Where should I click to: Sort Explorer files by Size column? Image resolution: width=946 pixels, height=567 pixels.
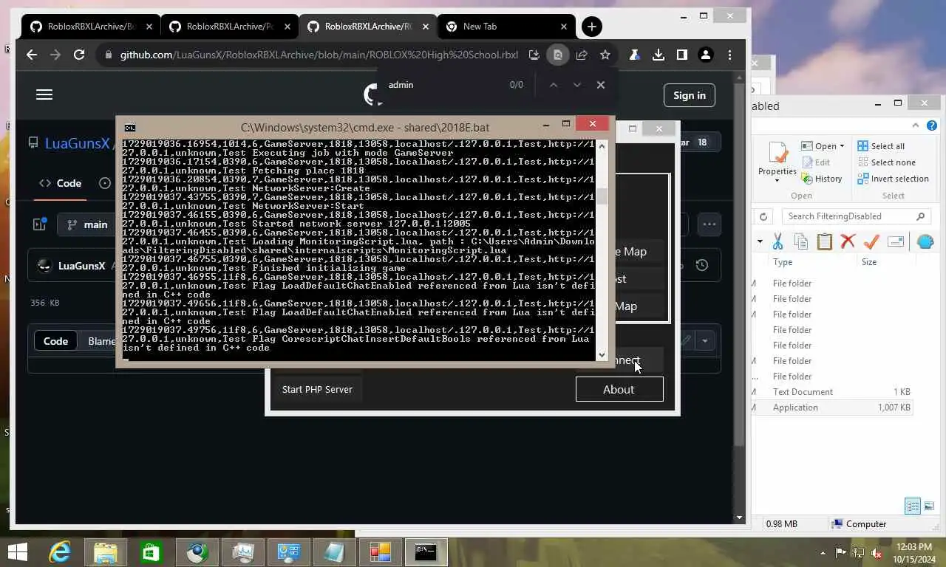tap(869, 262)
